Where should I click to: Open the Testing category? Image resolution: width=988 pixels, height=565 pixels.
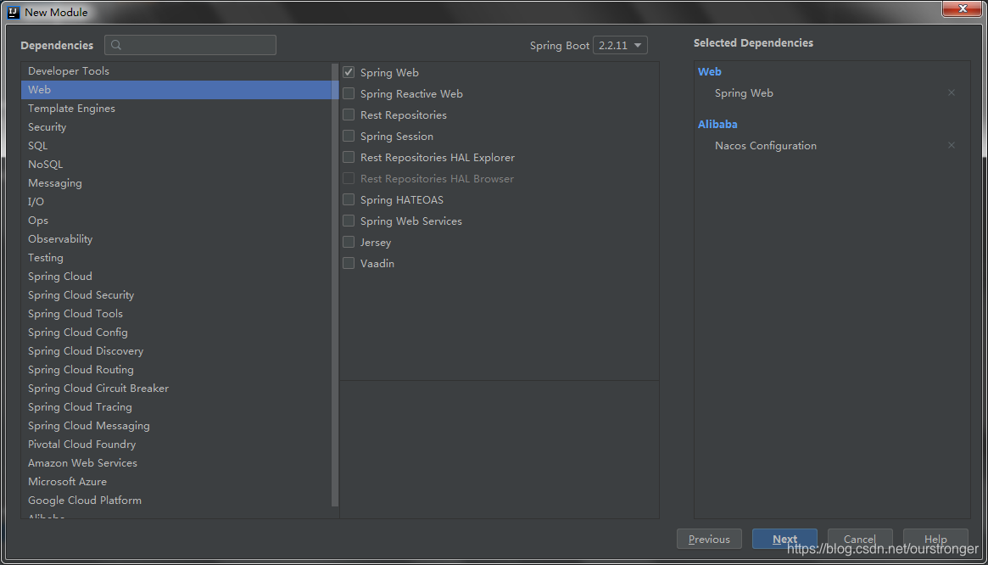tap(177, 258)
